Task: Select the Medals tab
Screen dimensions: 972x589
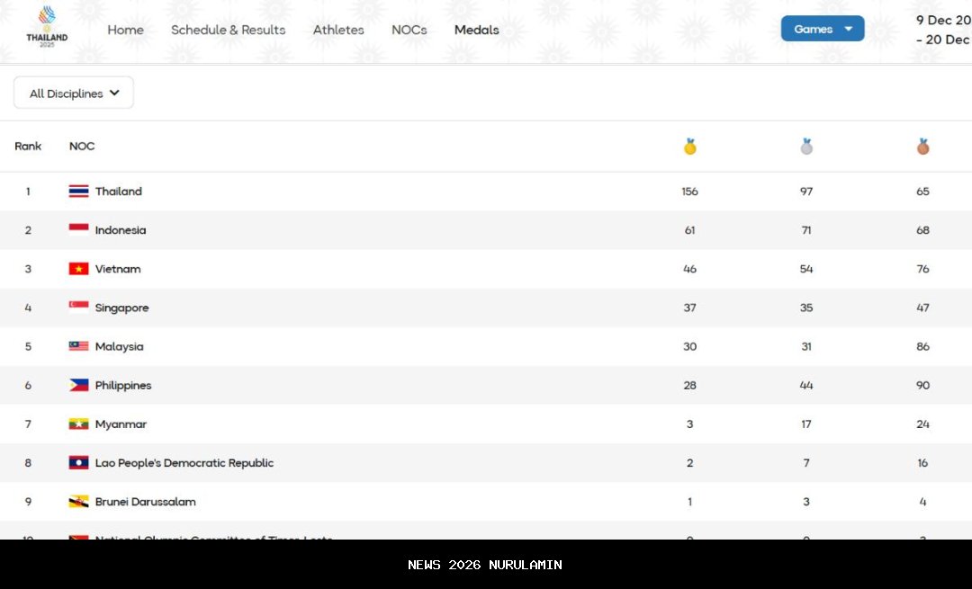Action: pyautogui.click(x=476, y=30)
